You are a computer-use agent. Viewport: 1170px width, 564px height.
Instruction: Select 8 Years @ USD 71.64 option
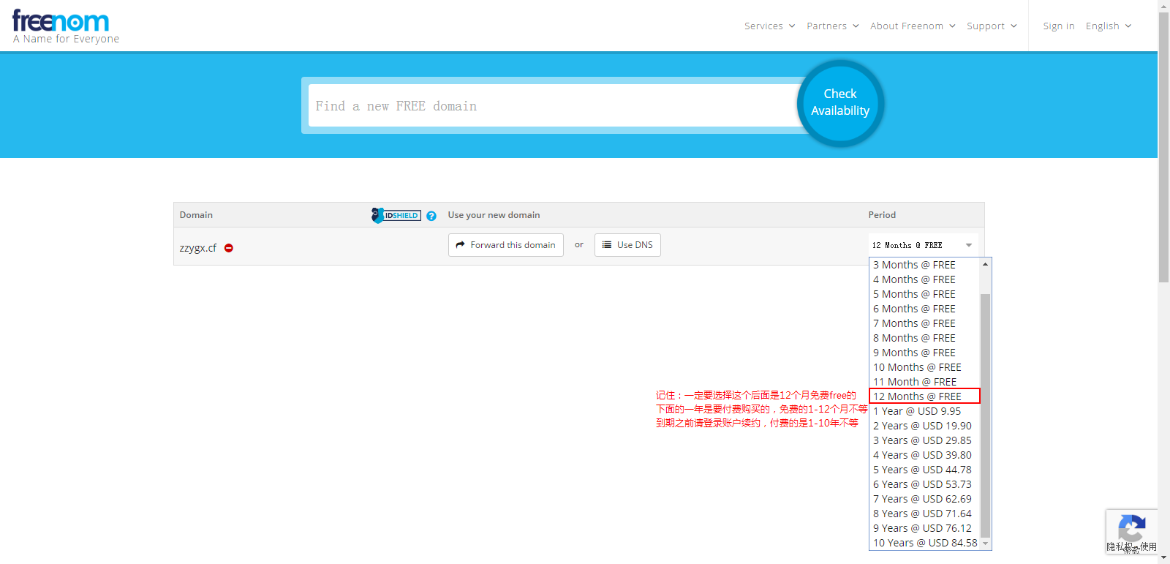925,514
